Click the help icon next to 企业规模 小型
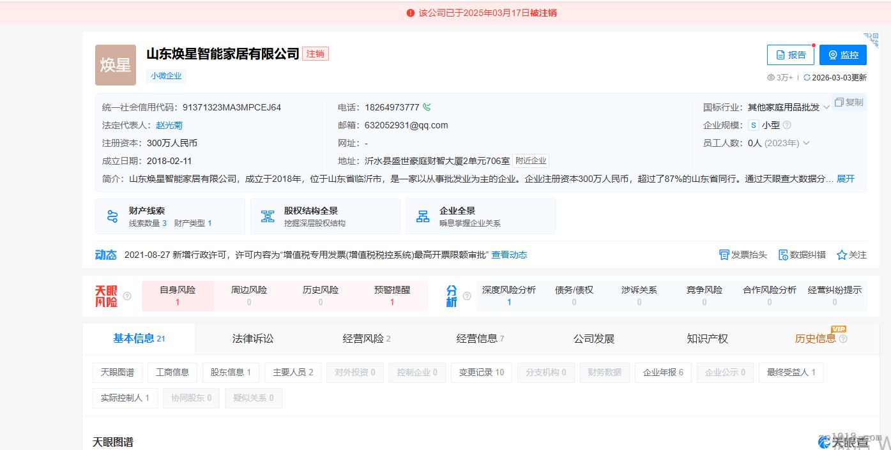 [x=787, y=125]
